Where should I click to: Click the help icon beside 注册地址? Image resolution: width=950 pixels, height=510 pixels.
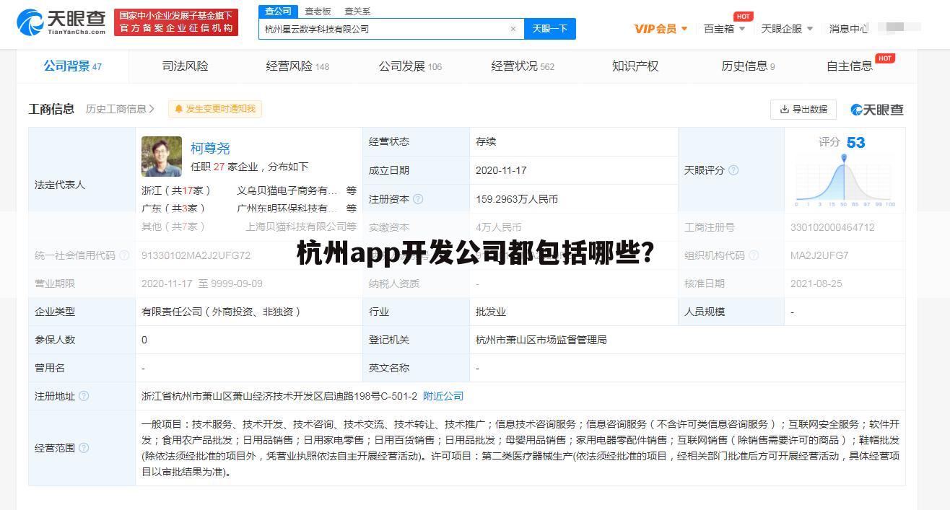84,396
